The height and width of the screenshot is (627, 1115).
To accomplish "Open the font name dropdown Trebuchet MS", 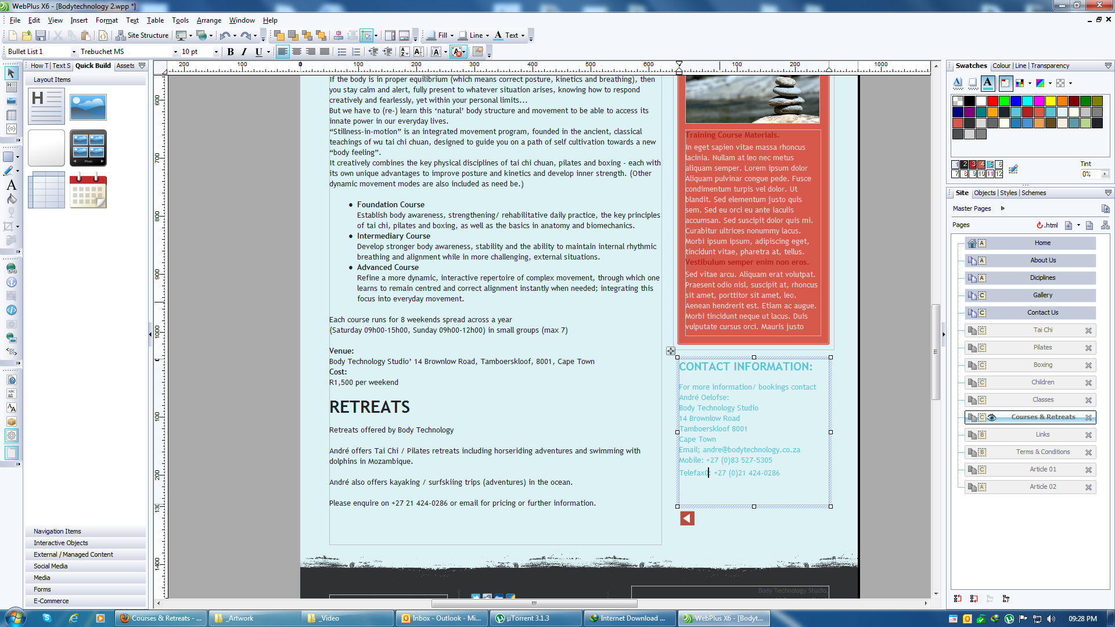I will pyautogui.click(x=175, y=52).
